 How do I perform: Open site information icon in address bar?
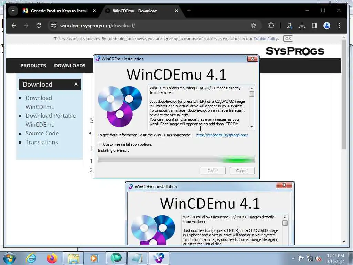click(x=53, y=26)
